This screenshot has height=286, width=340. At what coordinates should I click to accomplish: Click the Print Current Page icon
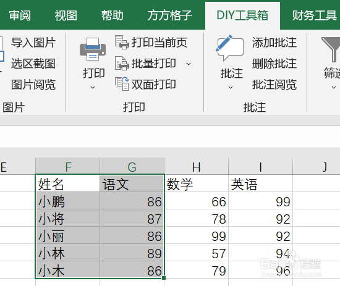coord(122,42)
